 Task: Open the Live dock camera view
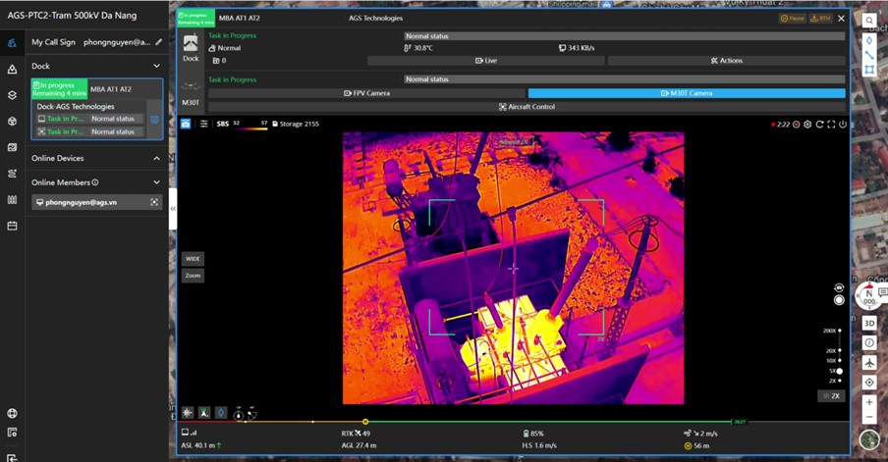click(x=486, y=61)
